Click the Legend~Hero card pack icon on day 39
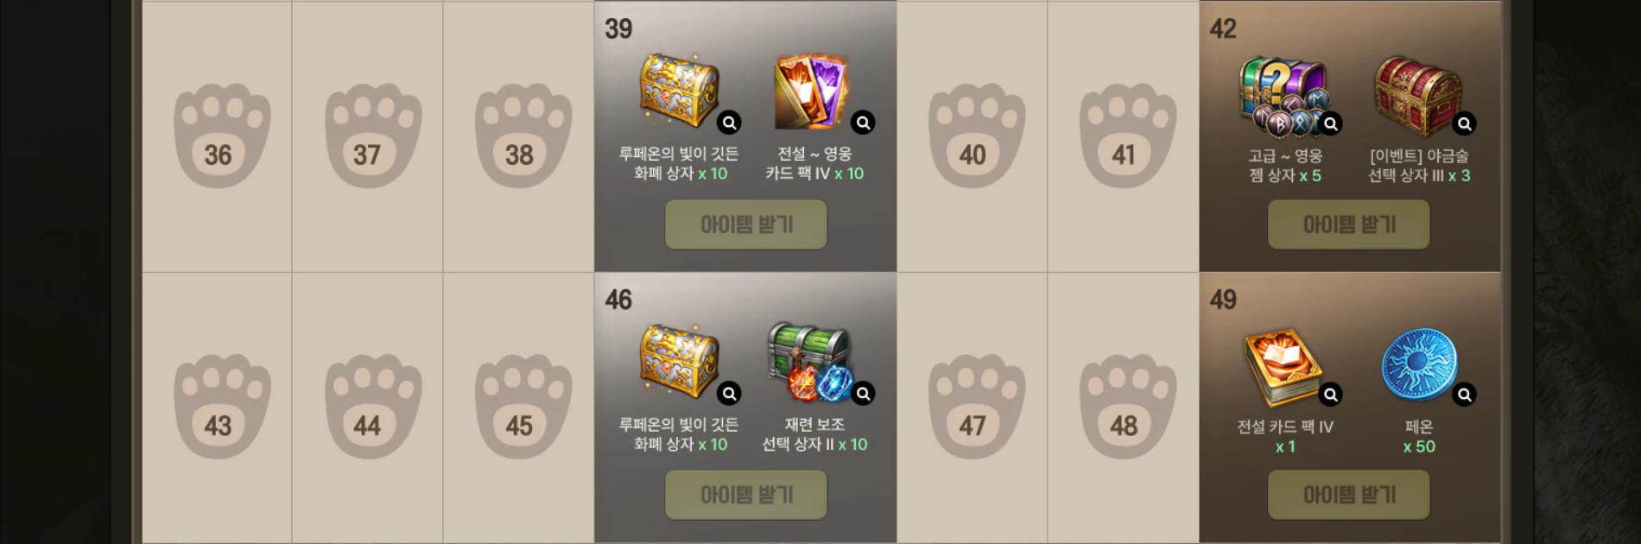The width and height of the screenshot is (1641, 544). pyautogui.click(x=812, y=92)
